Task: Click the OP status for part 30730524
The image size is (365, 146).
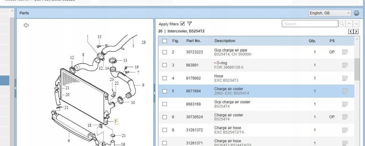Action: [x=332, y=117]
